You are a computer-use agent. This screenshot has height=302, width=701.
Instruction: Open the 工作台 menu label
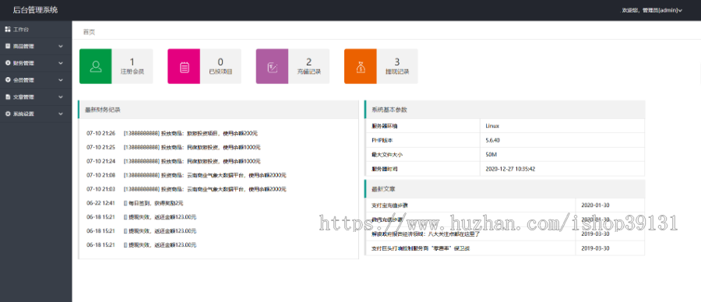click(x=20, y=30)
